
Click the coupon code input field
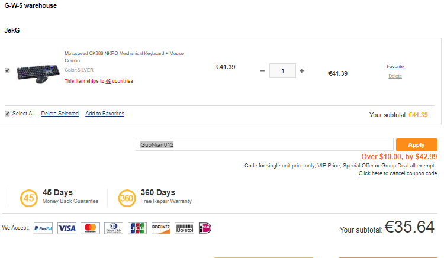pos(265,144)
